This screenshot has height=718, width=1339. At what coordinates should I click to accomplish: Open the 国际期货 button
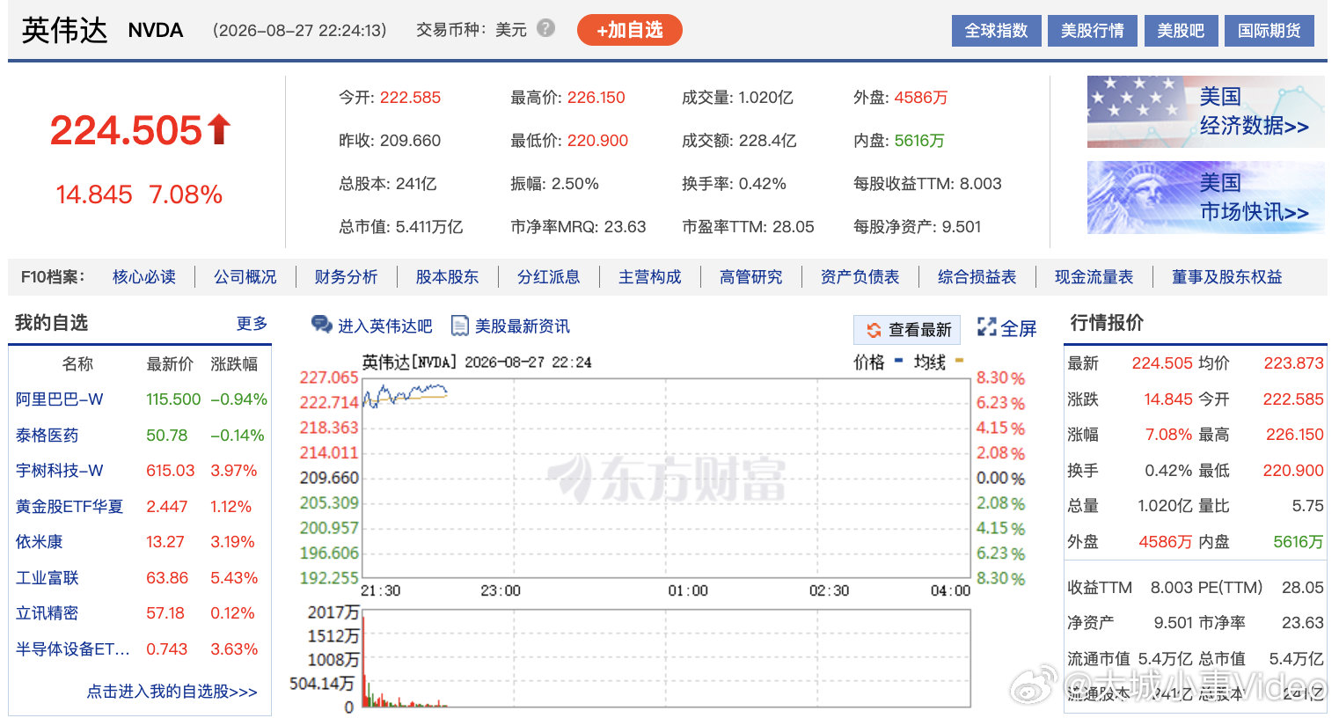[x=1269, y=31]
